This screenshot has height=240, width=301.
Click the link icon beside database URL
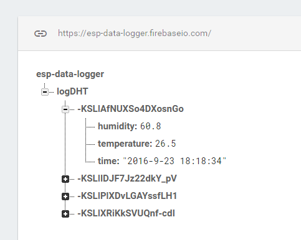[x=41, y=34]
